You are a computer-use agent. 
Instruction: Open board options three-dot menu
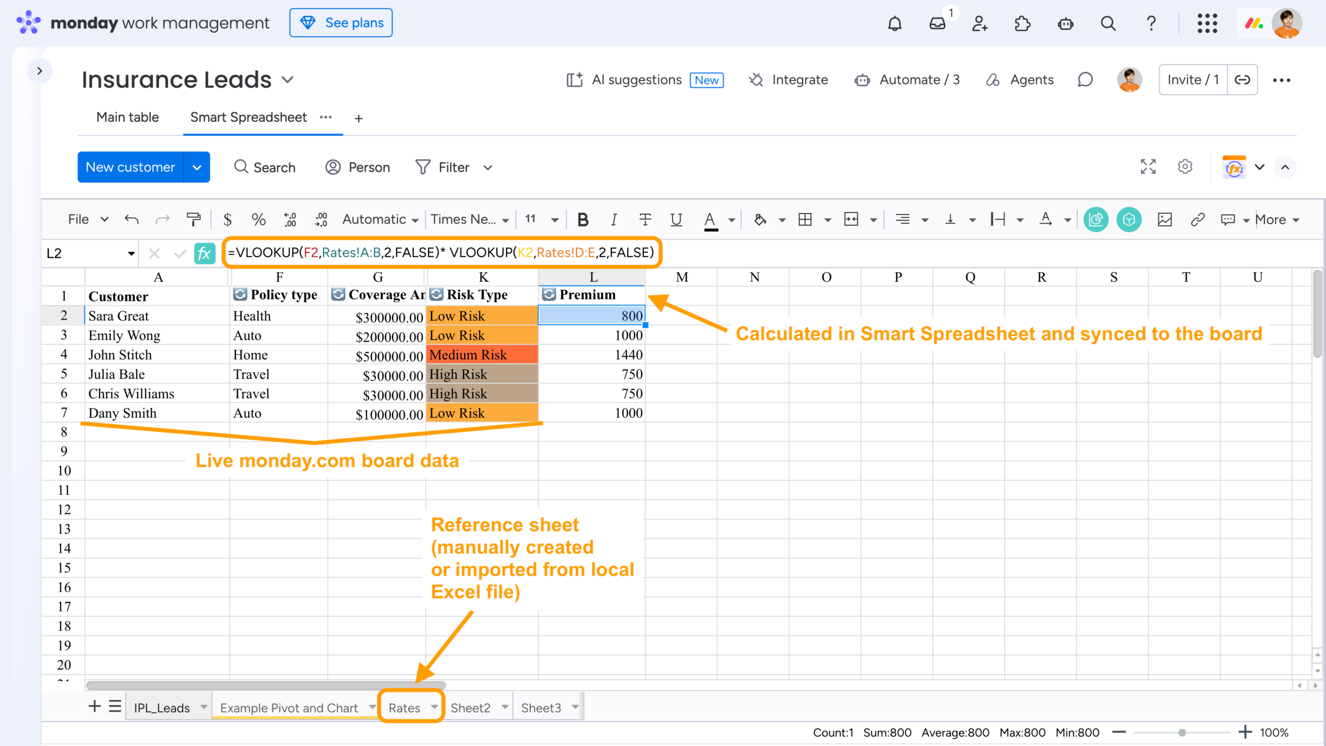click(x=1281, y=80)
